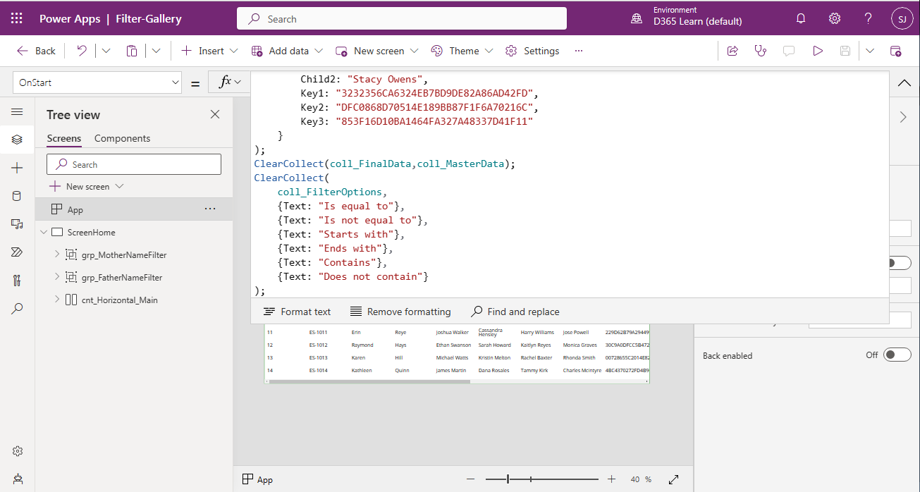
Task: Click the paste clipboard icon
Action: point(132,51)
